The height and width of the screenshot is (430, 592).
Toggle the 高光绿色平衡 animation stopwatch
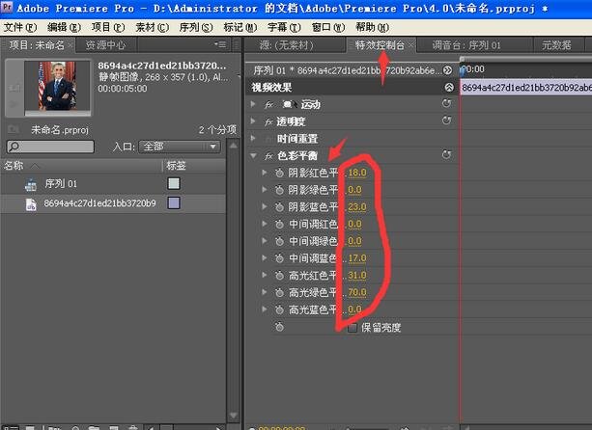tap(279, 292)
